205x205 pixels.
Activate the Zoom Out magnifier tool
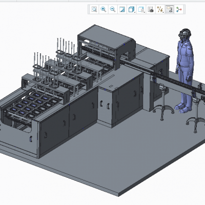pyautogui.click(x=113, y=9)
